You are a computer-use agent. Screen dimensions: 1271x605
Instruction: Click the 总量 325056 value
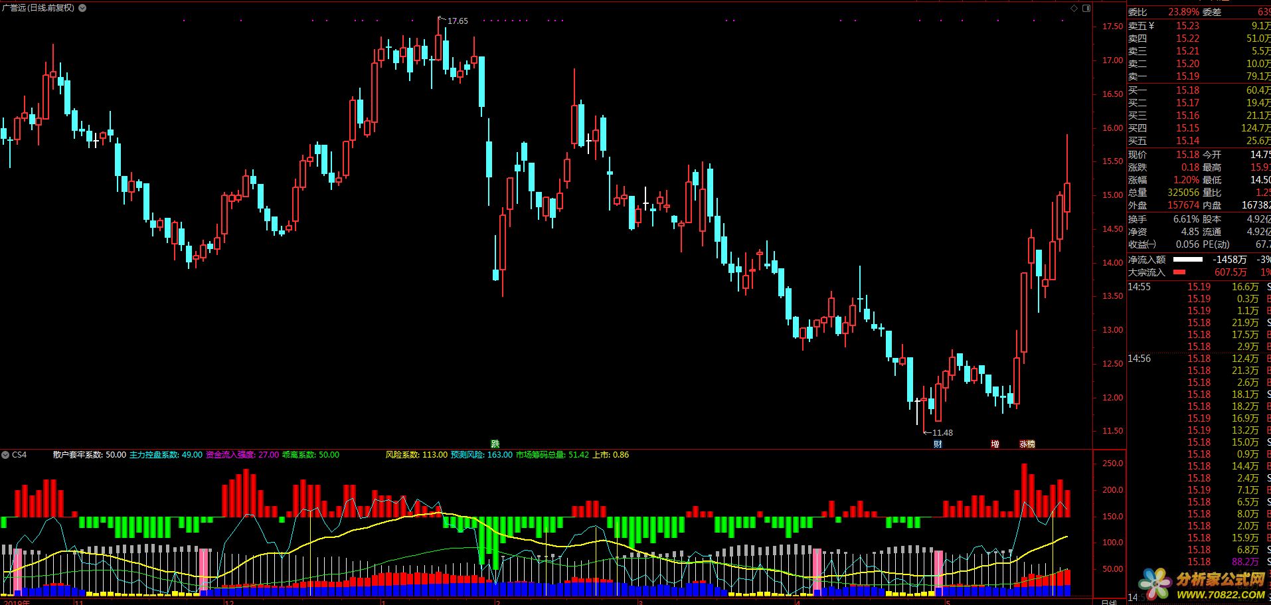pyautogui.click(x=1183, y=193)
